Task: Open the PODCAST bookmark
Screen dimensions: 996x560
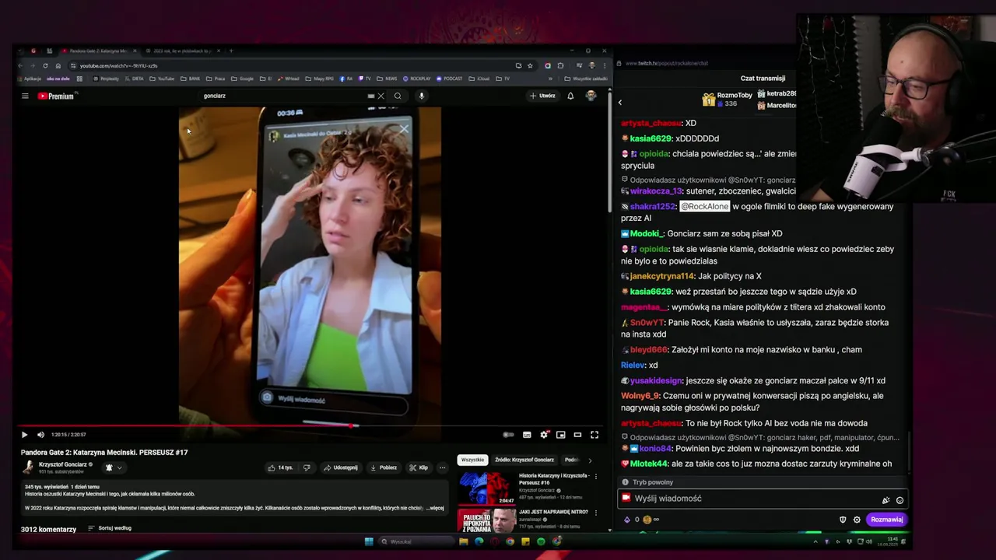Action: [449, 79]
